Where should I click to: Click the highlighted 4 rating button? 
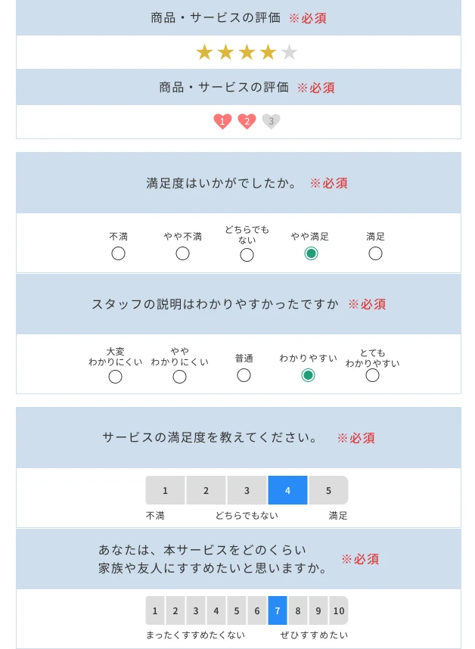(287, 490)
